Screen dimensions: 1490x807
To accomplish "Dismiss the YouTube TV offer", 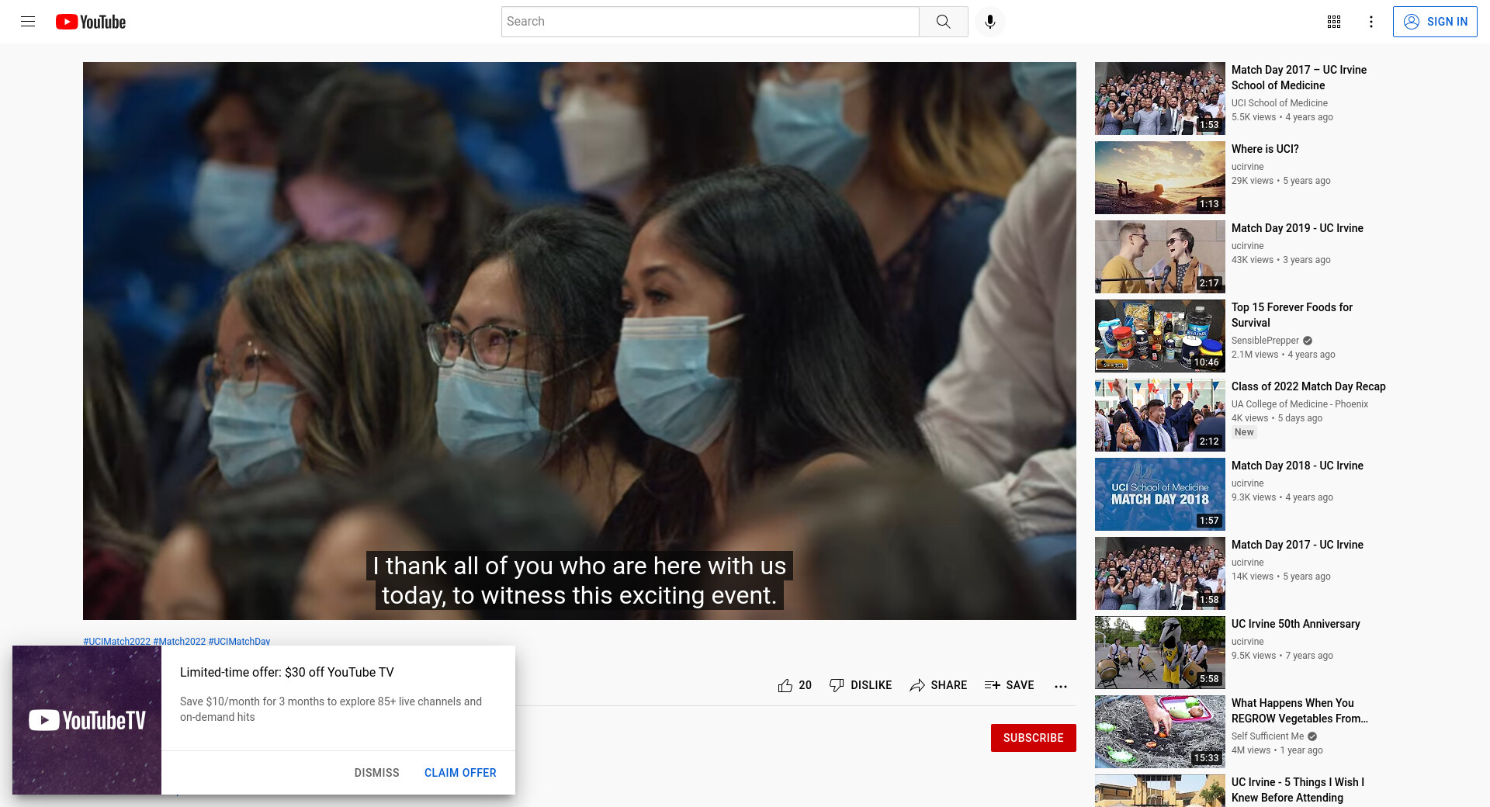I will [x=376, y=773].
